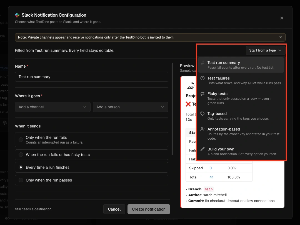The width and height of the screenshot is (300, 225).
Task: Click the dinosaur logo in the preview
Action: click(191, 86)
